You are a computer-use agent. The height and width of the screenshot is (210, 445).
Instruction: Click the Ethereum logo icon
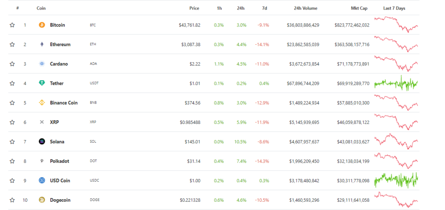coord(42,44)
